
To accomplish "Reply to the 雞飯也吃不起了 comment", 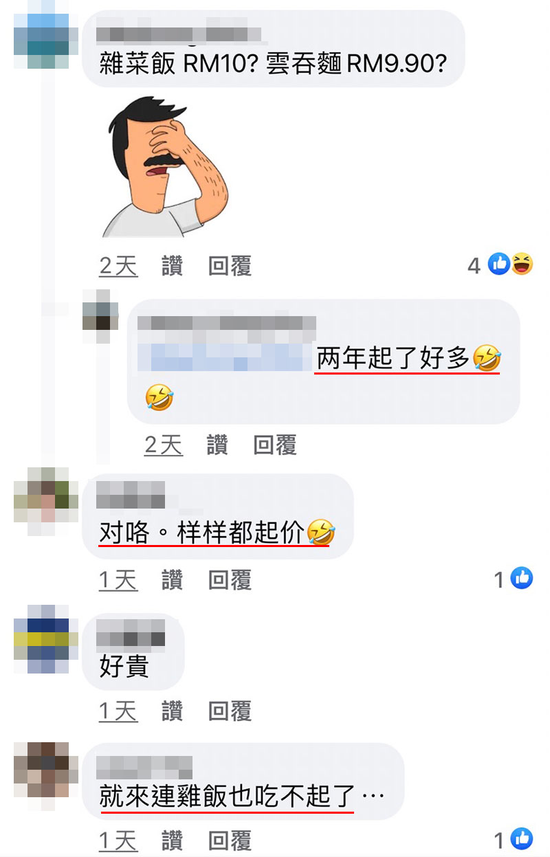I will click(x=230, y=840).
